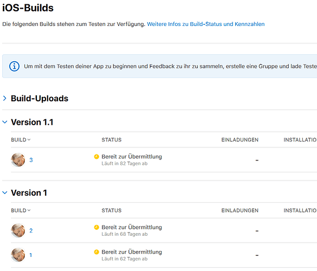317x271 pixels.
Task: Click Bereit zur Übermittlung status of build 3
Action: 132,157
